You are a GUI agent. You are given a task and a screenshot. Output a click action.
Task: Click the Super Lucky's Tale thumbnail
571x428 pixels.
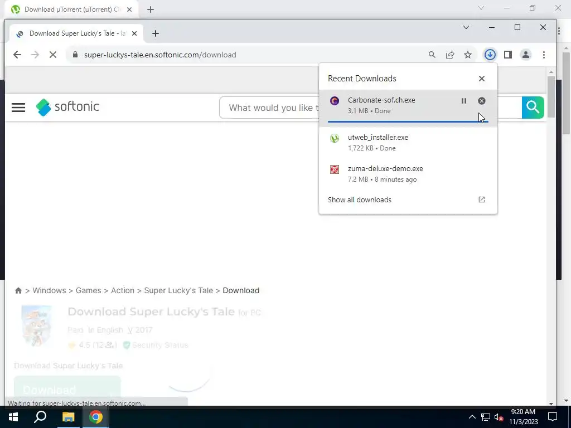point(36,325)
